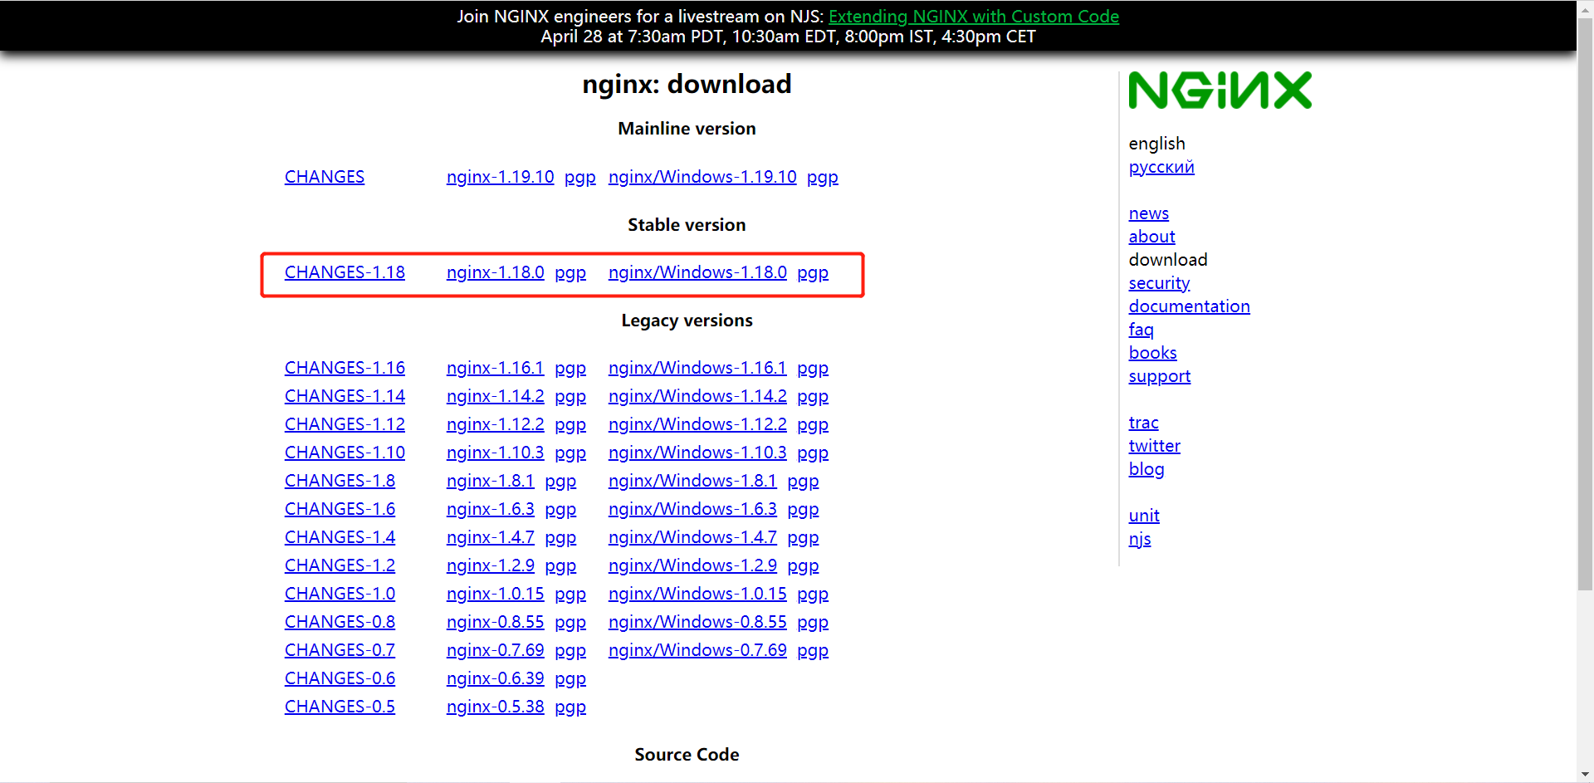Open CHANGES-1.6 link
The image size is (1594, 783).
340,509
